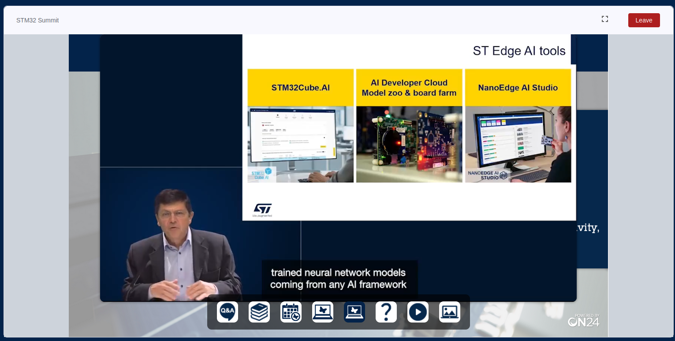This screenshot has height=341, width=675.
Task: Click the AI Developer Cloud slide card
Action: (x=409, y=125)
